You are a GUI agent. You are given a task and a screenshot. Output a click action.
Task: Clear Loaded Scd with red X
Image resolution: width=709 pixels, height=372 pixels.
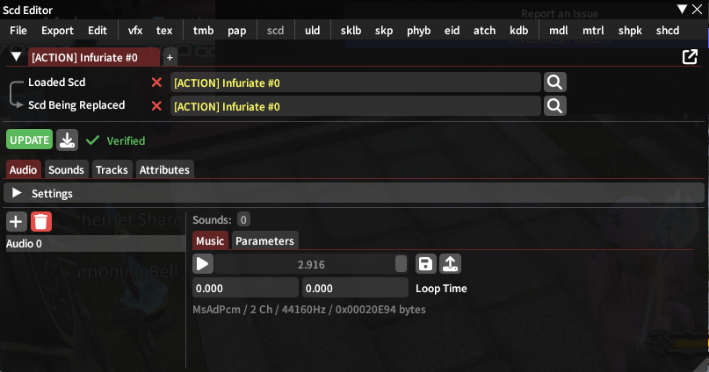pyautogui.click(x=157, y=82)
